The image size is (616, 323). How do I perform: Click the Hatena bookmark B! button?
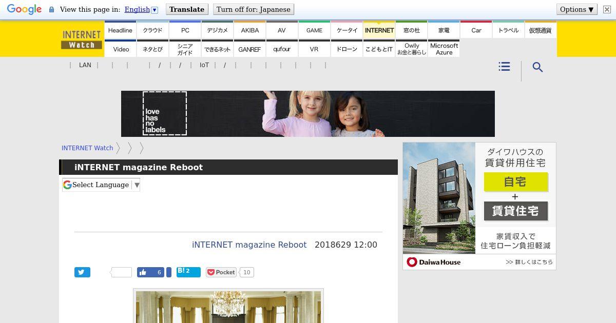point(188,272)
